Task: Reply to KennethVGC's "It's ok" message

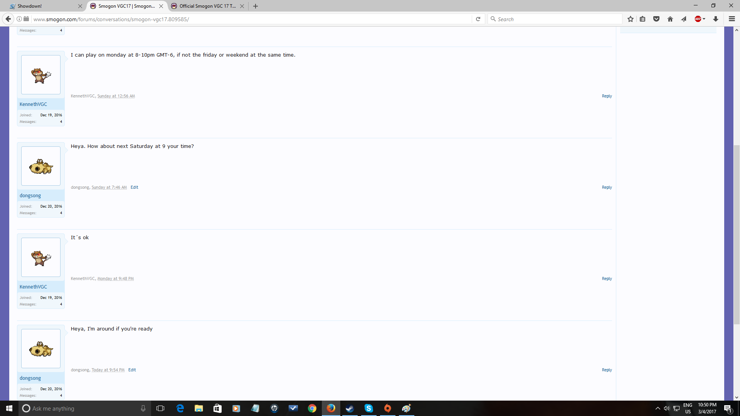Action: tap(607, 278)
